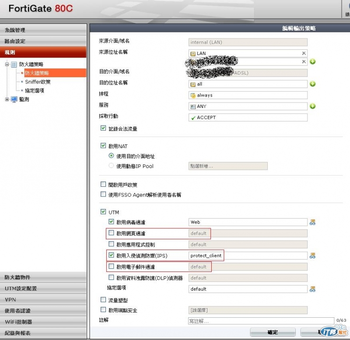The height and width of the screenshot is (340, 350).
Task: Click into the 註解 comment field
Action: coord(261,321)
